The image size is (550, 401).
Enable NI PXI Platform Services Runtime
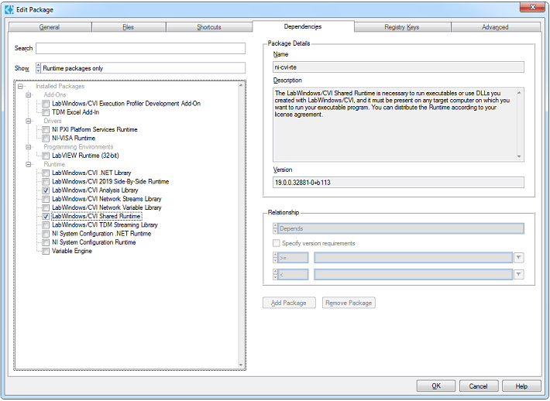46,130
